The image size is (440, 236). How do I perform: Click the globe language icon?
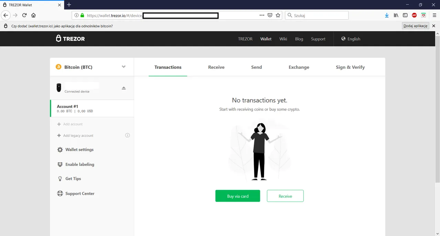point(343,39)
